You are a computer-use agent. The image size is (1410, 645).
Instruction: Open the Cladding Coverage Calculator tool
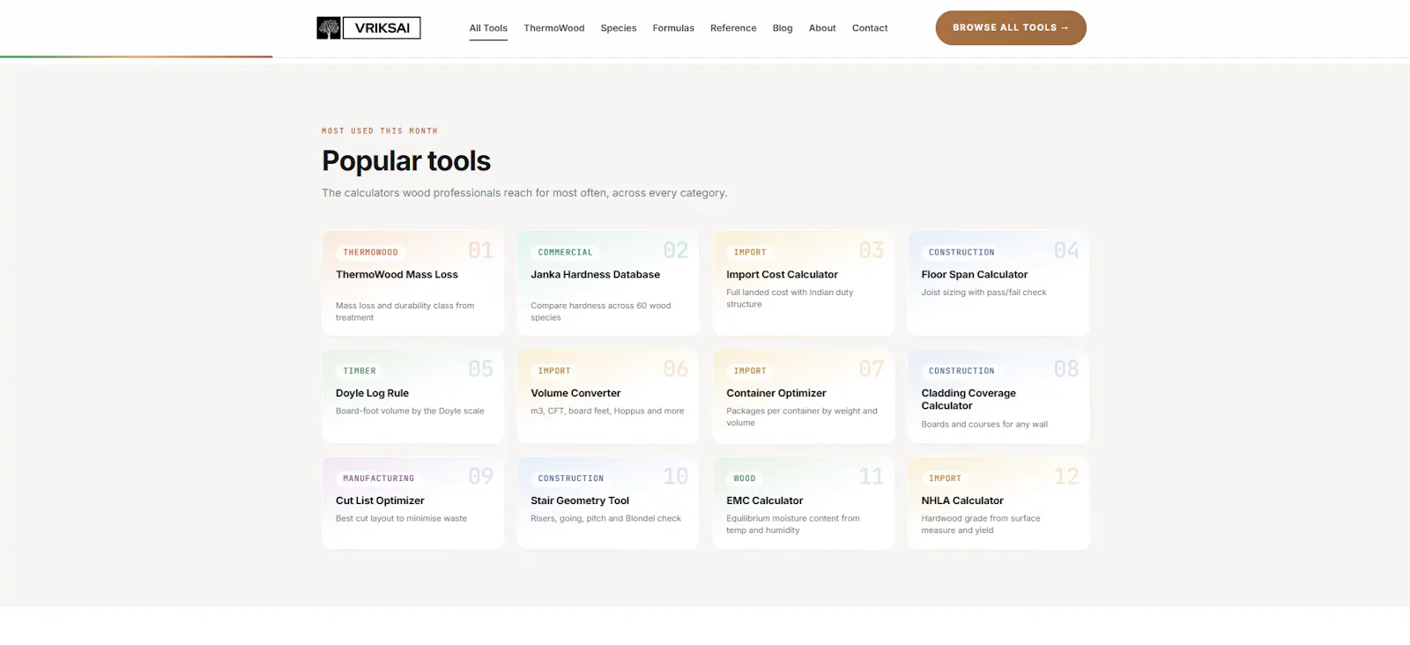point(998,397)
